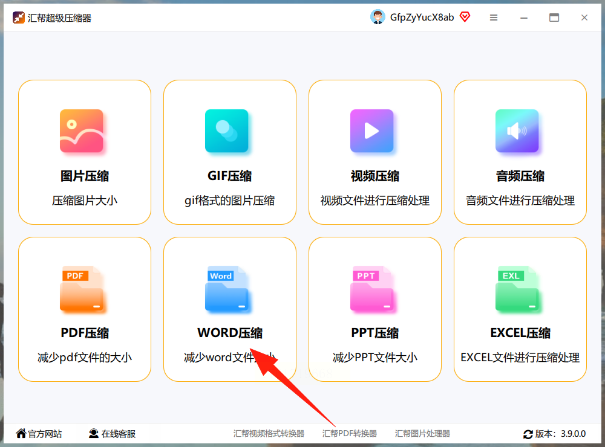Choose the 音频压缩 speaker icon

(517, 131)
